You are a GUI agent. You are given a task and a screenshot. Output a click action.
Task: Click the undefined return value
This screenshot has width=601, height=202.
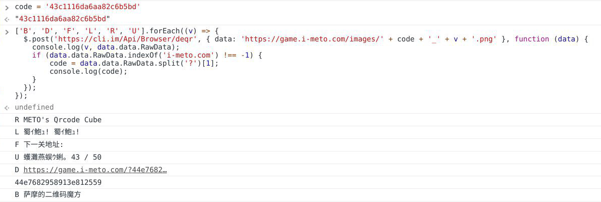click(x=34, y=107)
